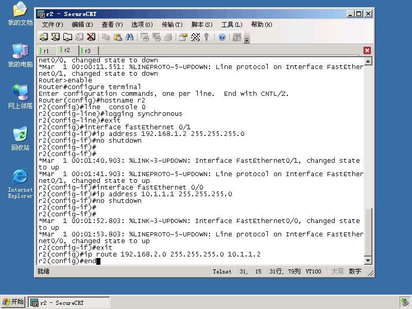Click r2 - SecureCRT taskbar button

pos(69,303)
